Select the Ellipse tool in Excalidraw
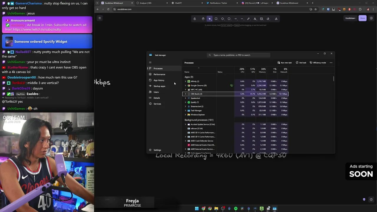This screenshot has width=377, height=212. click(229, 19)
